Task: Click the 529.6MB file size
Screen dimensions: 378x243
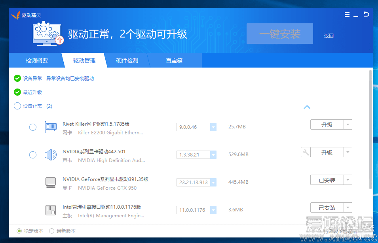Action: tap(238, 154)
